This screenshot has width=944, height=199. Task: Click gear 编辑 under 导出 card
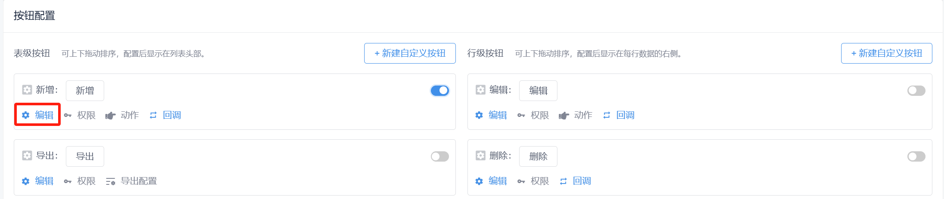[x=37, y=181]
